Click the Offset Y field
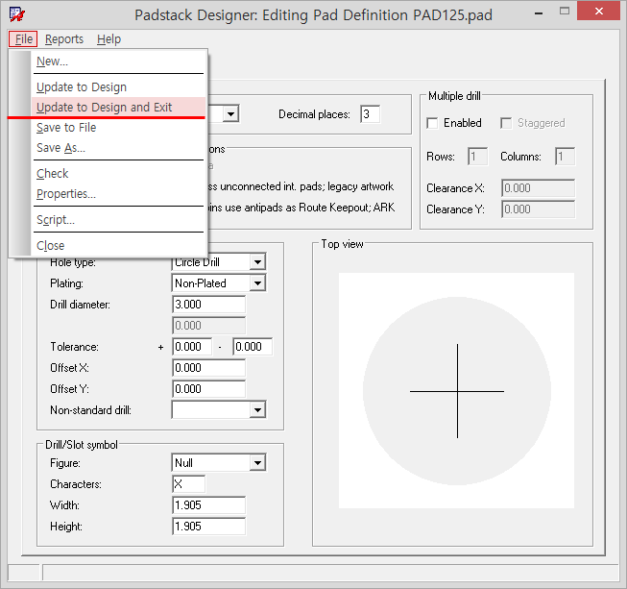Screen dimensions: 627x589 [208, 389]
